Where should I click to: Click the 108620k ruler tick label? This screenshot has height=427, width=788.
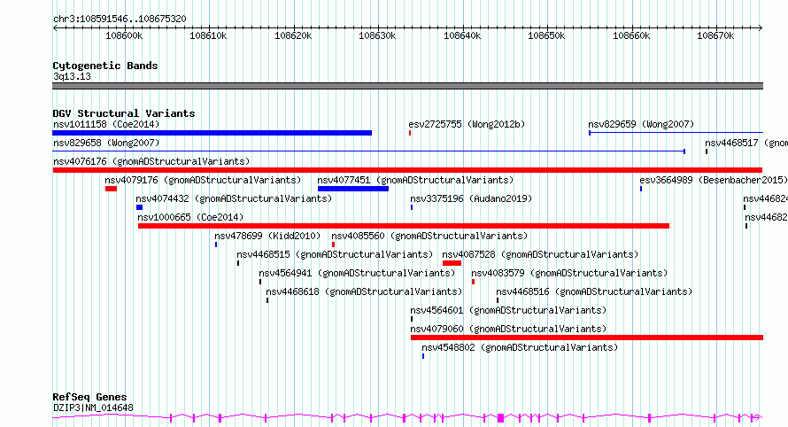[293, 35]
